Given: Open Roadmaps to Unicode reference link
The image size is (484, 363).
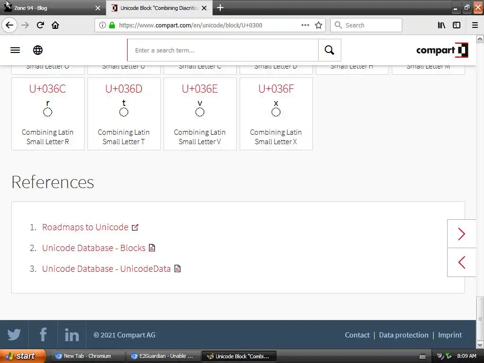Looking at the screenshot, I should tap(85, 227).
